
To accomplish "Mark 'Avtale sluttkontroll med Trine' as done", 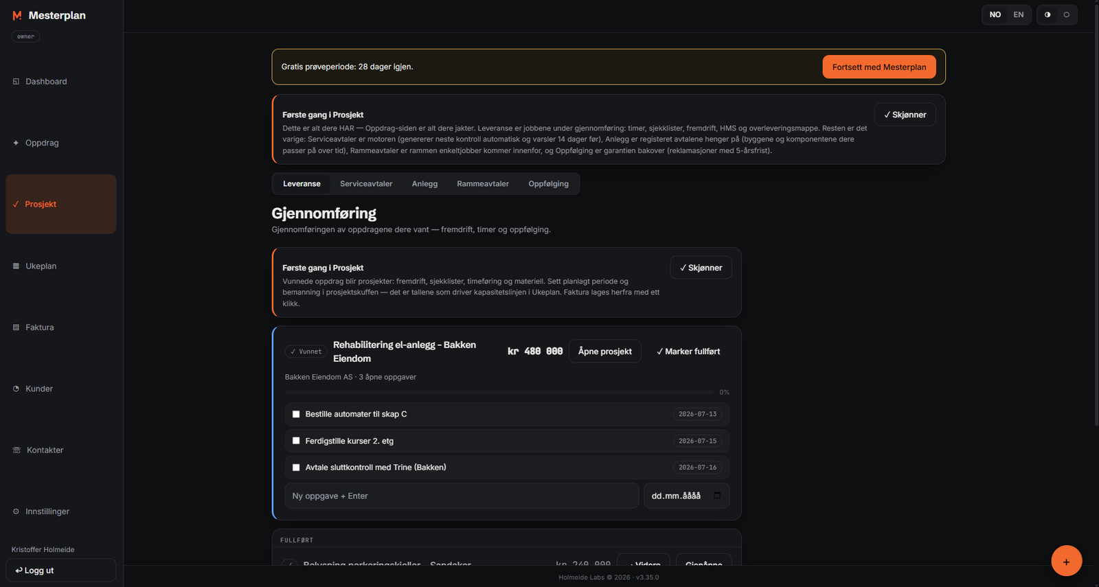I will [296, 468].
